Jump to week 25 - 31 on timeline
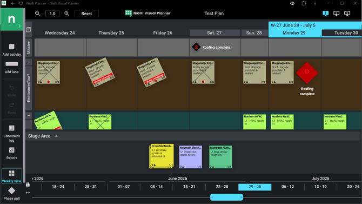Viewport: 362px width, 204px height. point(91,187)
